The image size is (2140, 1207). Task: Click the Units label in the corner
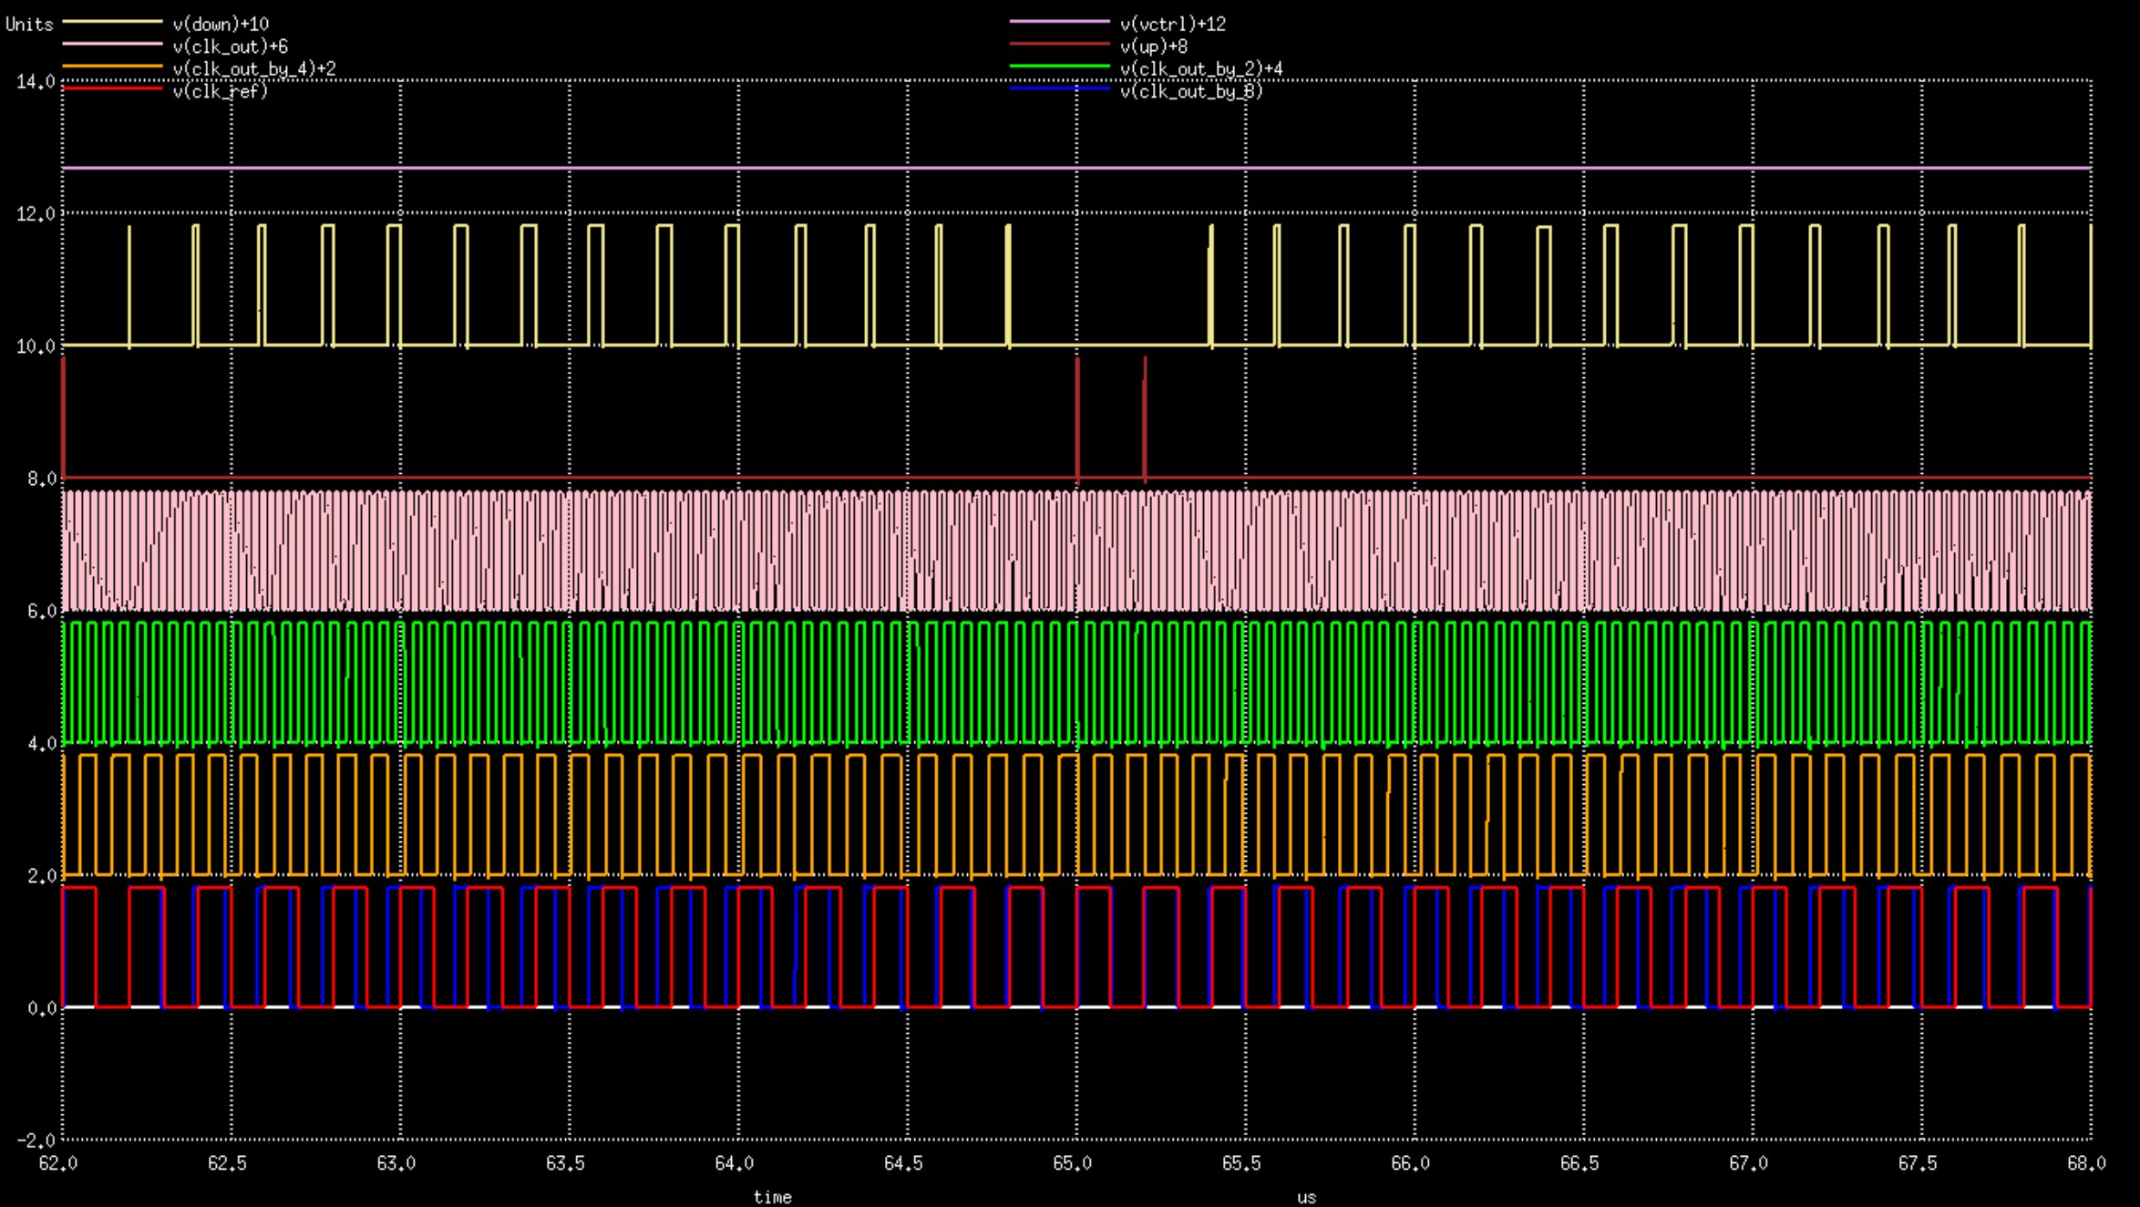tap(29, 25)
